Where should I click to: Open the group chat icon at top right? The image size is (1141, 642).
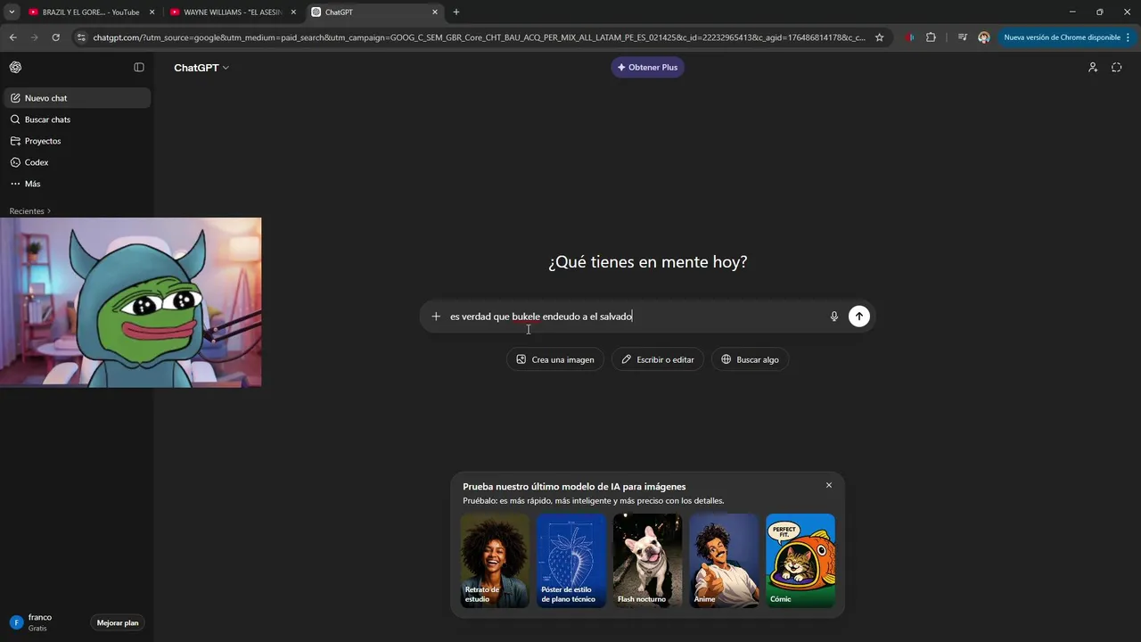point(1093,67)
